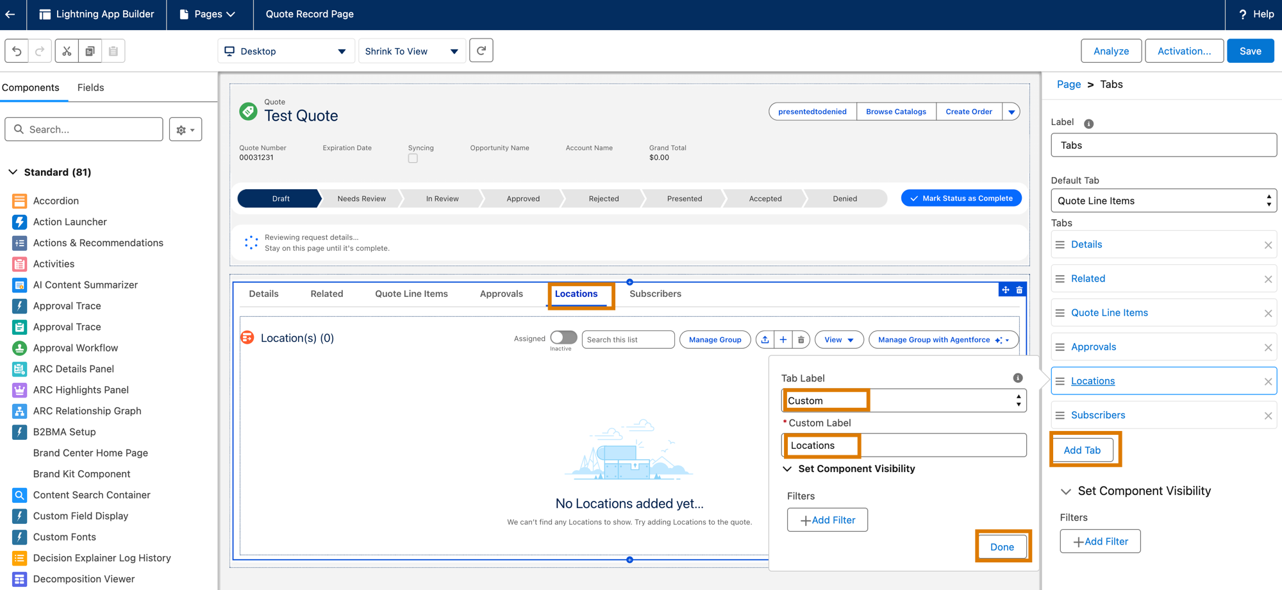Click Add Filter in the tab popup
The height and width of the screenshot is (590, 1282).
tap(828, 520)
